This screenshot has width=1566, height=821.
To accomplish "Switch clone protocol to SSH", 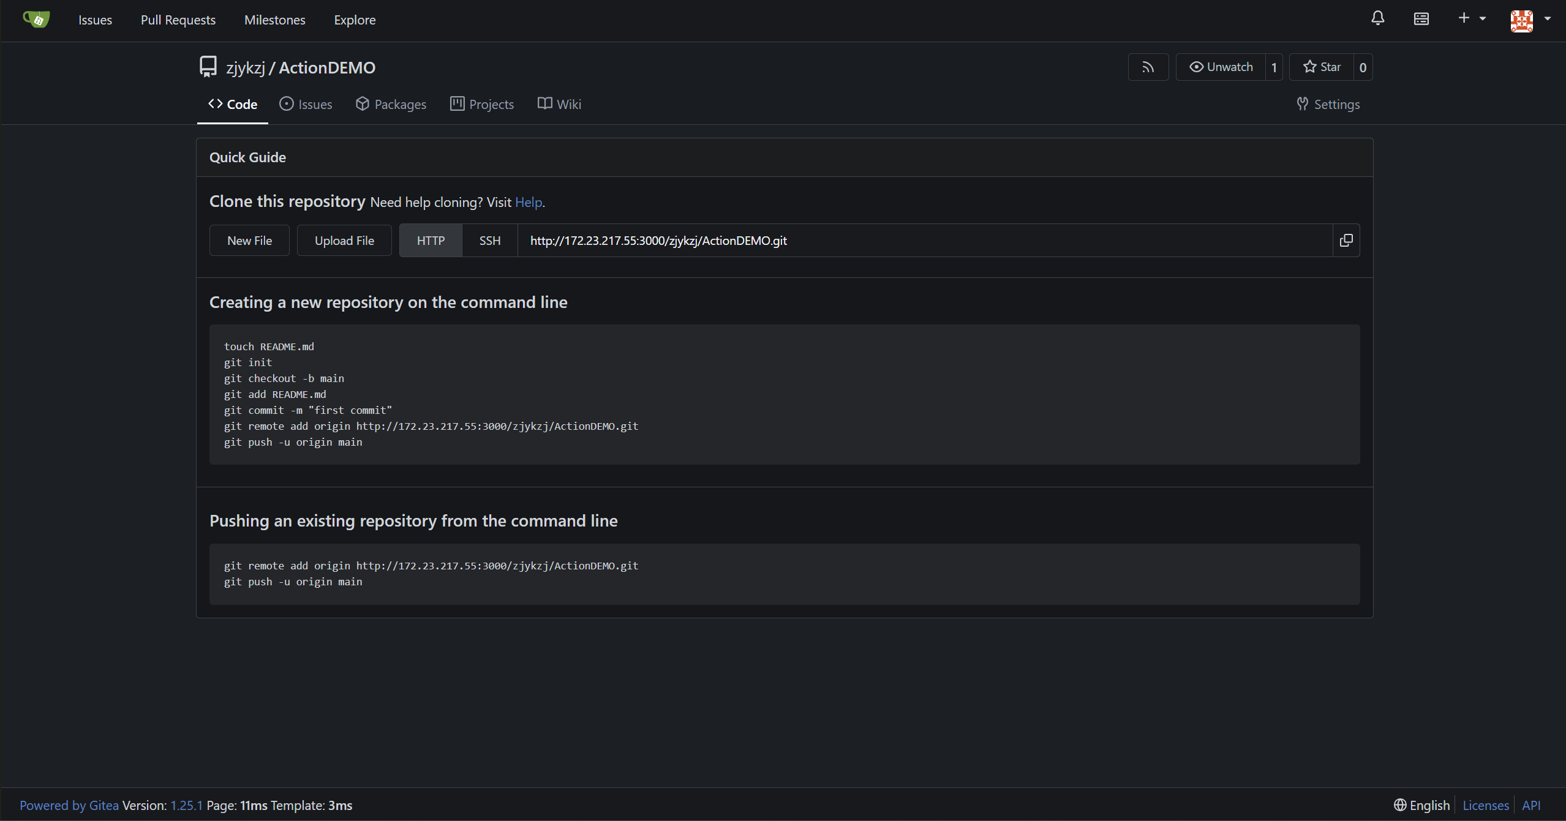I will pyautogui.click(x=489, y=241).
